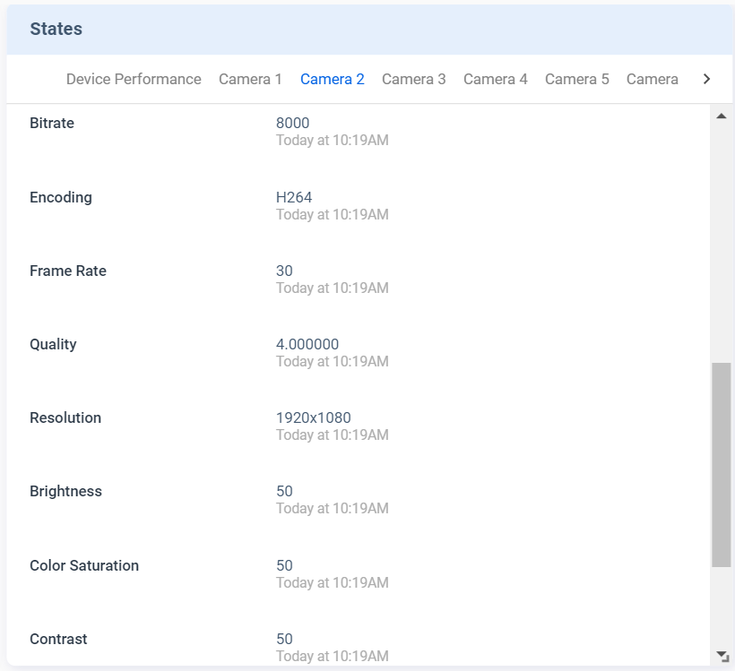Click the Contrast label
The width and height of the screenshot is (735, 671).
(58, 639)
